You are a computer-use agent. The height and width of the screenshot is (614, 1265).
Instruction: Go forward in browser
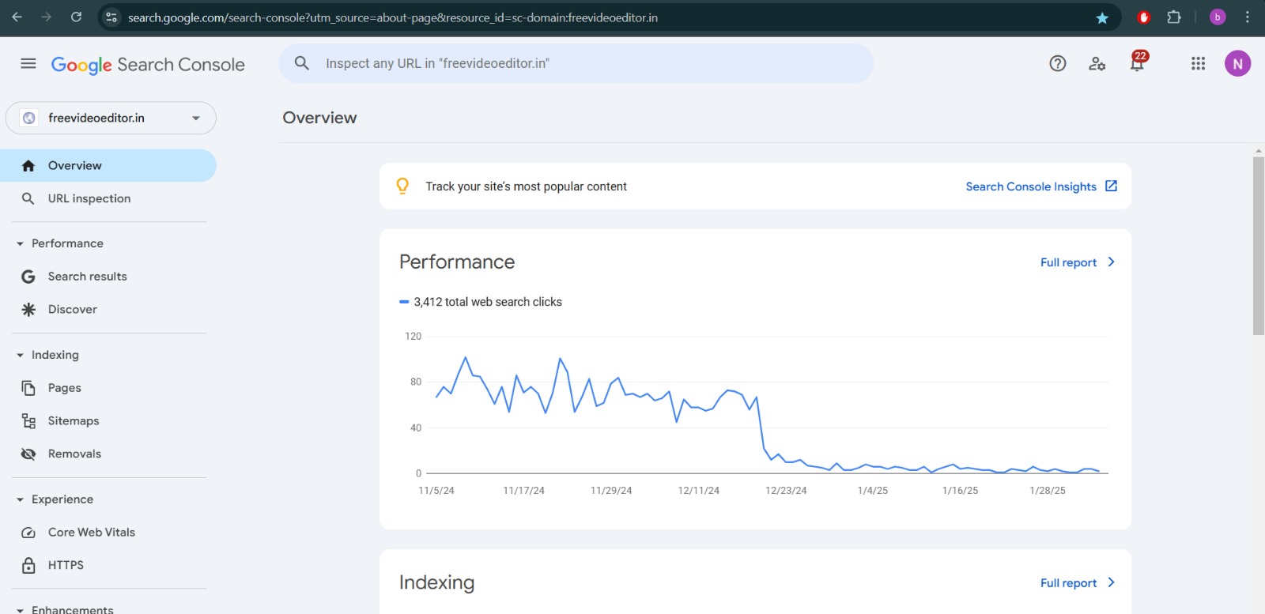[47, 17]
